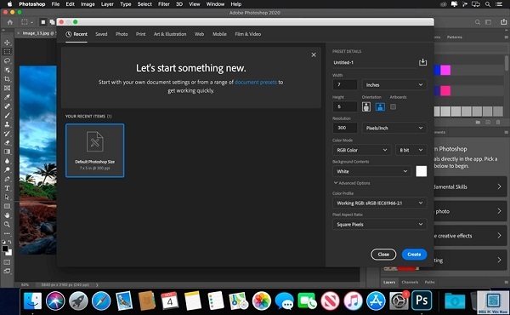510x315 pixels.
Task: Open Siri from the Dock
Action: (x=55, y=301)
